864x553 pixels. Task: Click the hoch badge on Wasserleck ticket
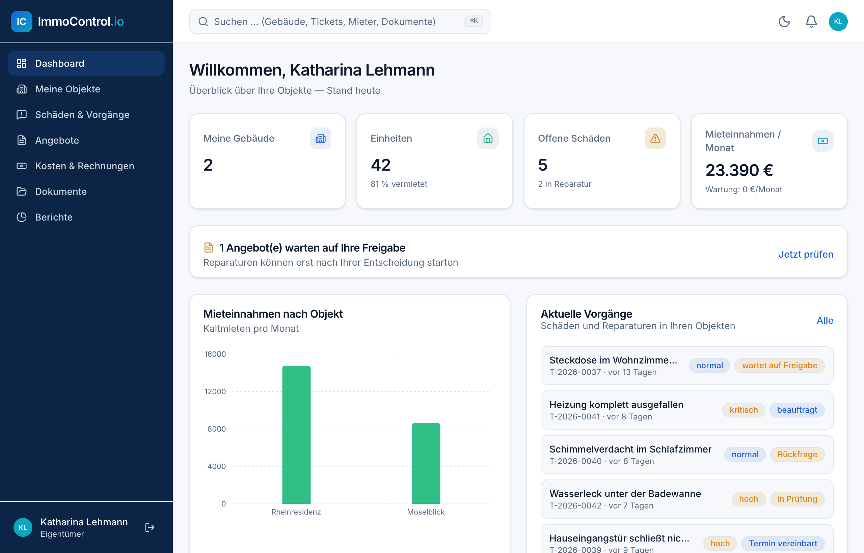coord(748,499)
